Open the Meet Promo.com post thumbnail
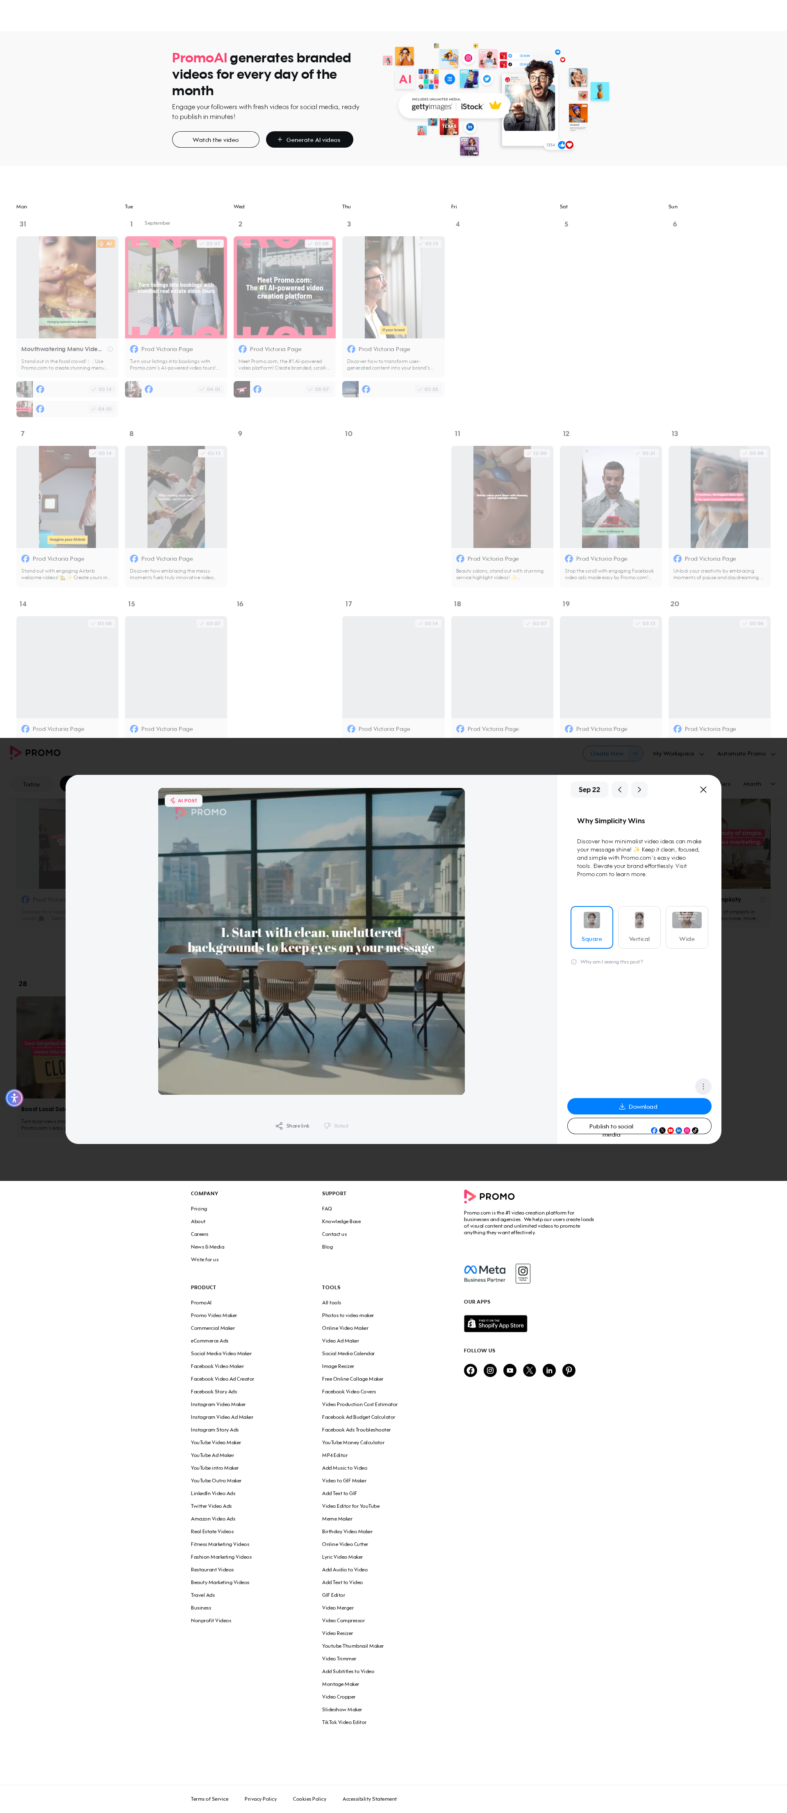The width and height of the screenshot is (787, 1813). click(284, 287)
